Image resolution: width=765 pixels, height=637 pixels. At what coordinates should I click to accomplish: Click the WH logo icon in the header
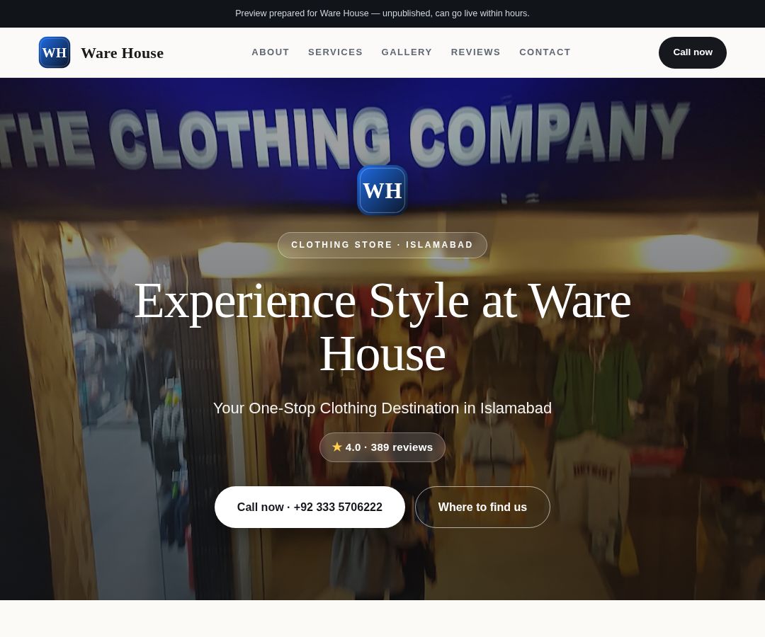pyautogui.click(x=55, y=52)
